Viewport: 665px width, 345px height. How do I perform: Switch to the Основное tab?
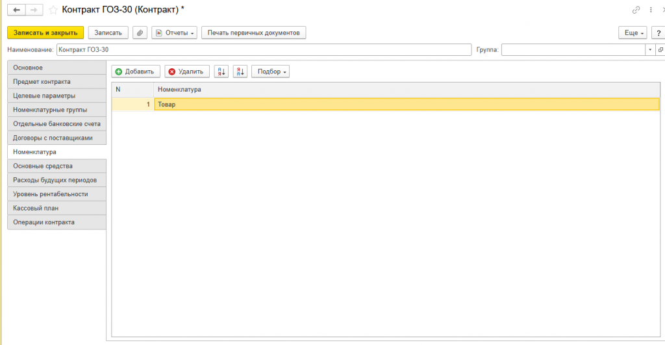pyautogui.click(x=57, y=68)
